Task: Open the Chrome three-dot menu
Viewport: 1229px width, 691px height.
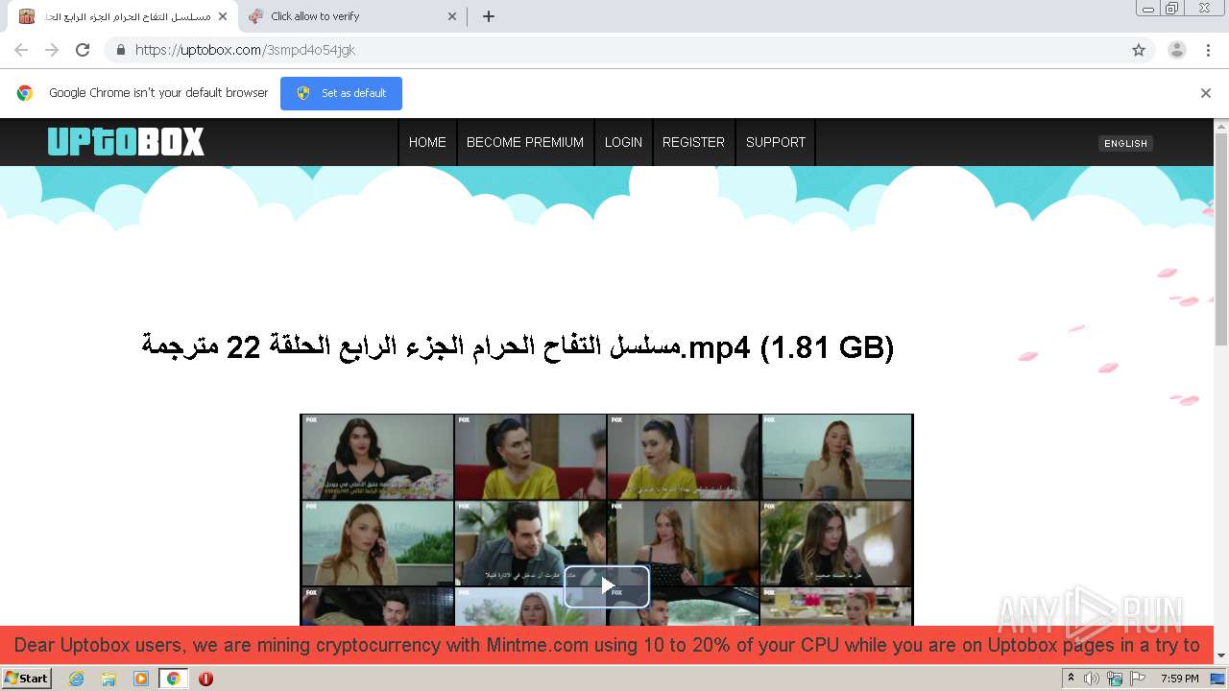Action: point(1208,50)
